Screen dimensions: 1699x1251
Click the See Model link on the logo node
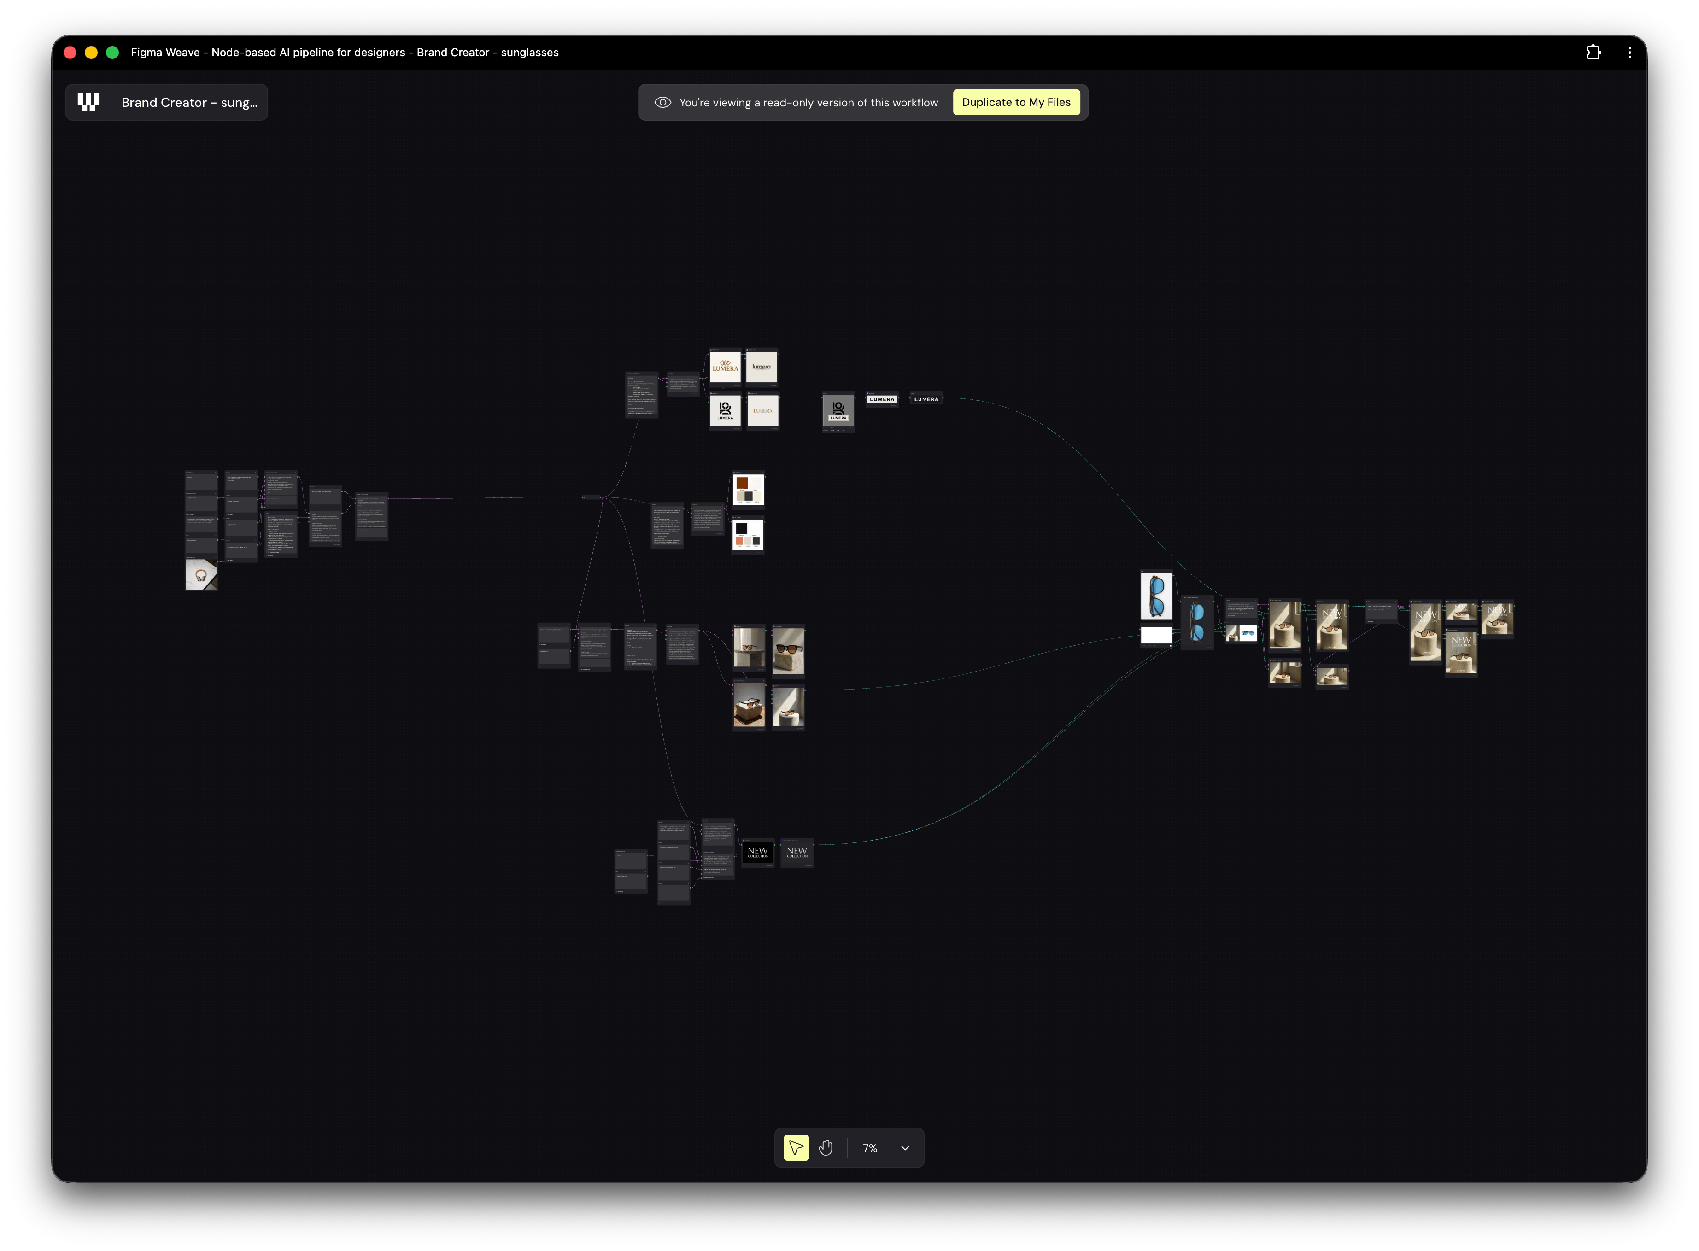[893, 405]
